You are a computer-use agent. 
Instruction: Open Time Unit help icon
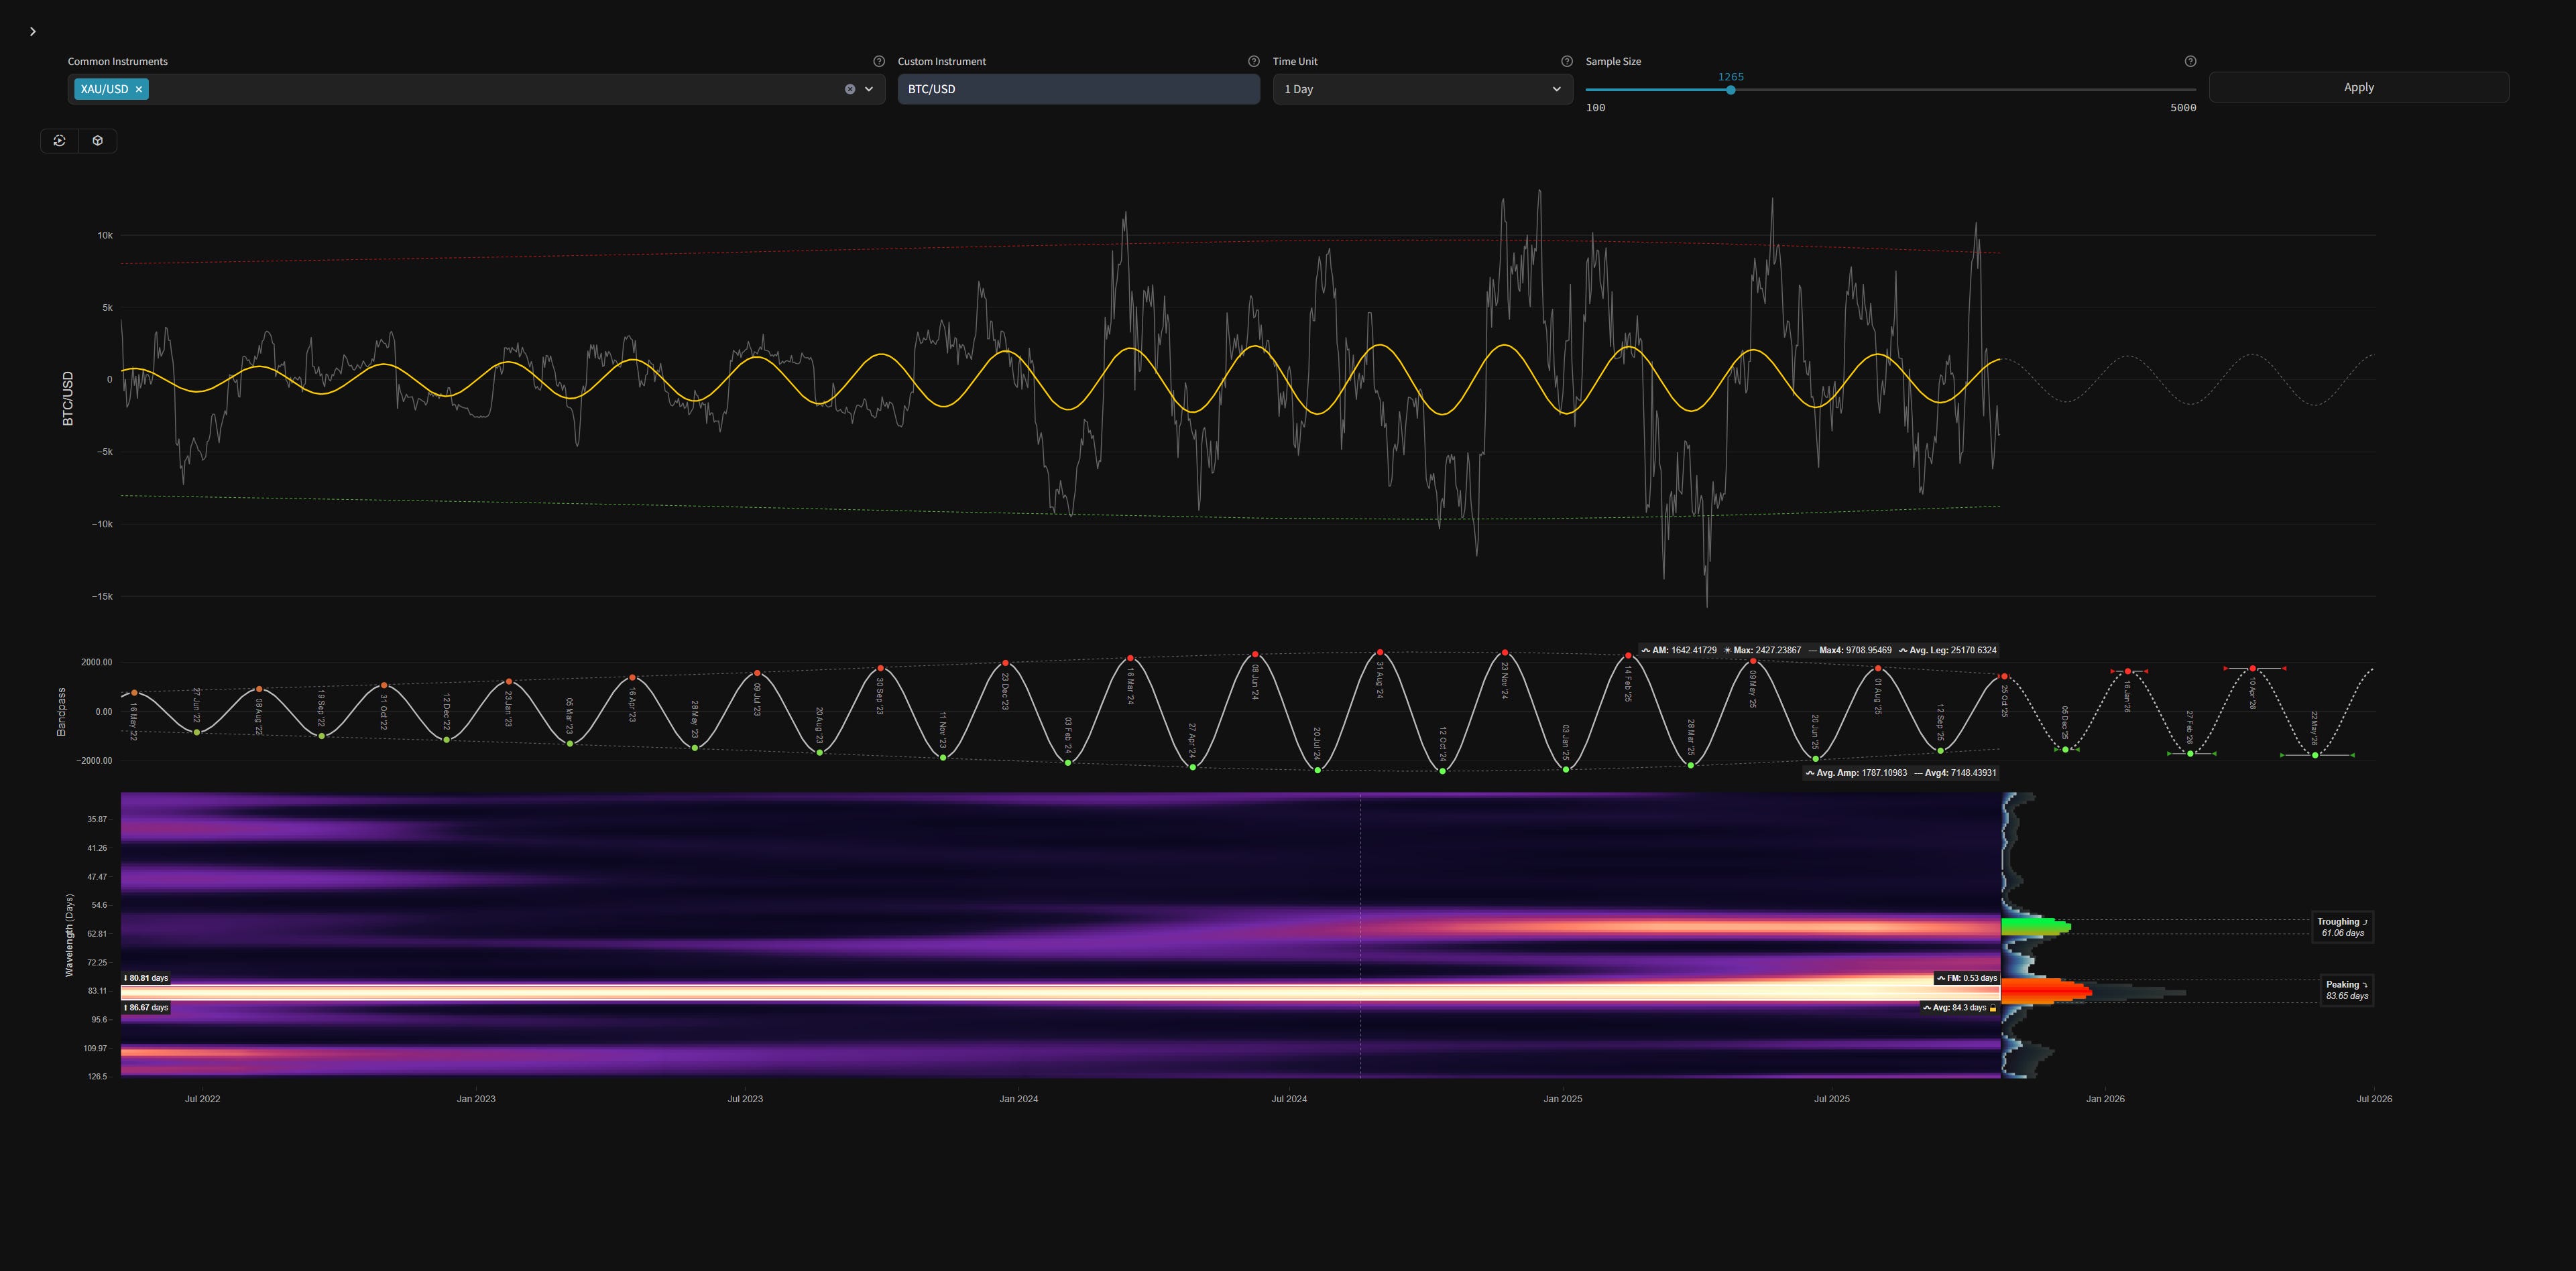[1567, 61]
